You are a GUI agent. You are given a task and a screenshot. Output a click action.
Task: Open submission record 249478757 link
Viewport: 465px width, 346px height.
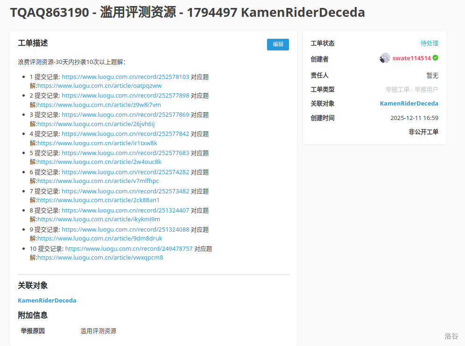(129, 249)
